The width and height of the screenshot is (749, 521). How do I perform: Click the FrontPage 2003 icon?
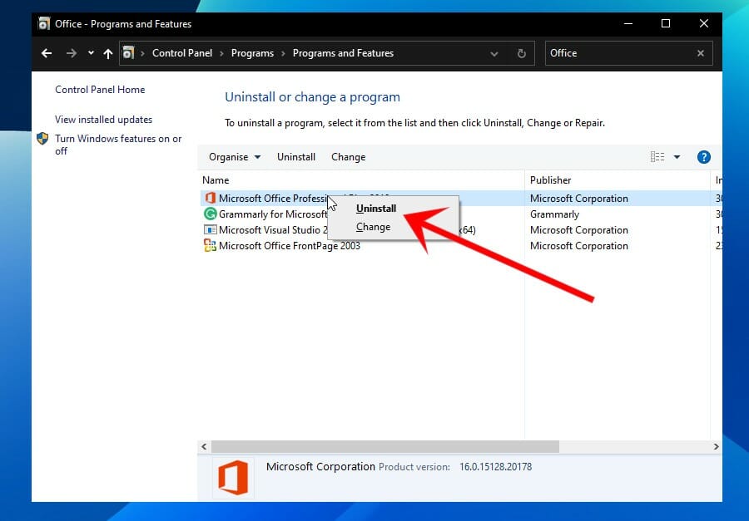(x=211, y=246)
